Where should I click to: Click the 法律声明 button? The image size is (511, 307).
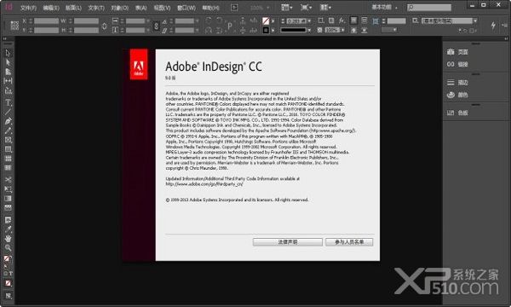pos(288,242)
